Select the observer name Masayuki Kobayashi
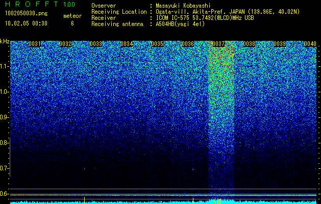This screenshot has width=321, height=204. point(183,6)
